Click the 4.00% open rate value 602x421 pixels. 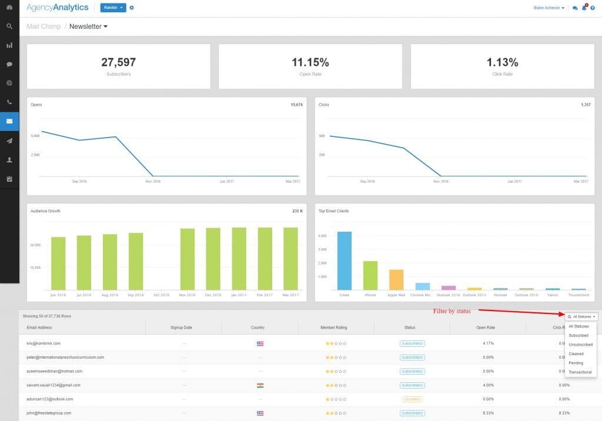[x=489, y=385]
